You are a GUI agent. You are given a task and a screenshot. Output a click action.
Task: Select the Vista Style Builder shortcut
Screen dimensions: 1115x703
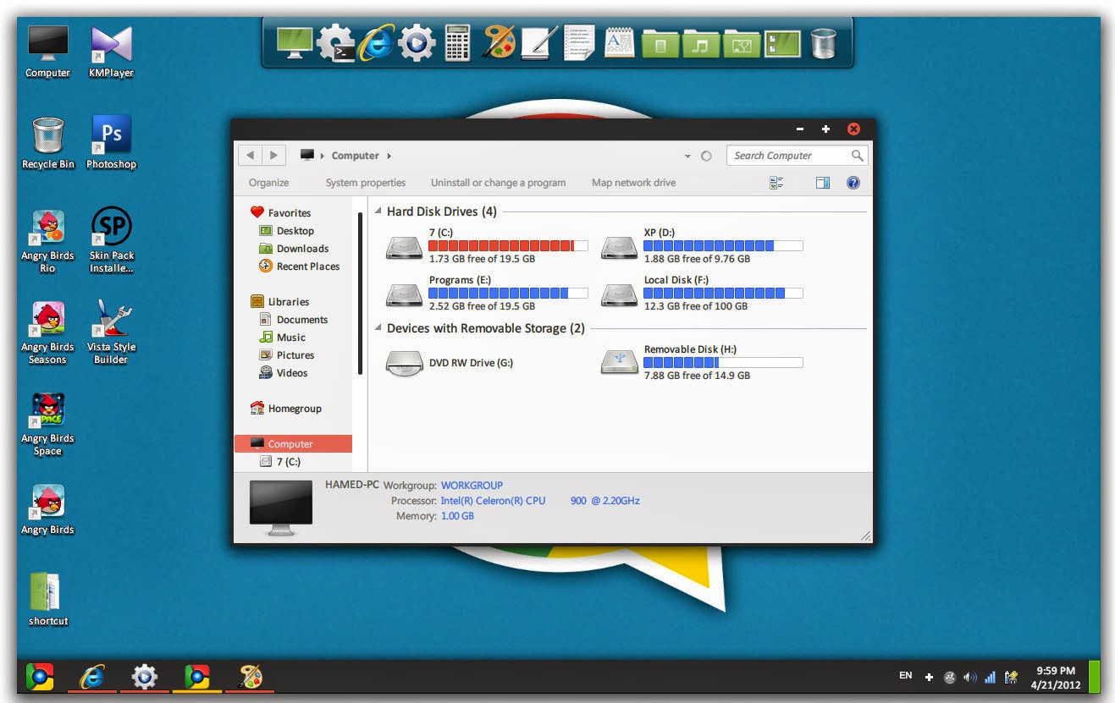[111, 332]
